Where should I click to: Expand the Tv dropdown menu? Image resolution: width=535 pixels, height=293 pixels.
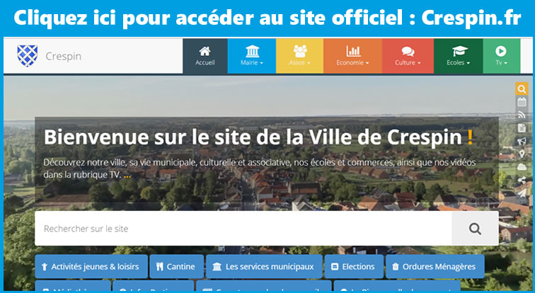(502, 56)
